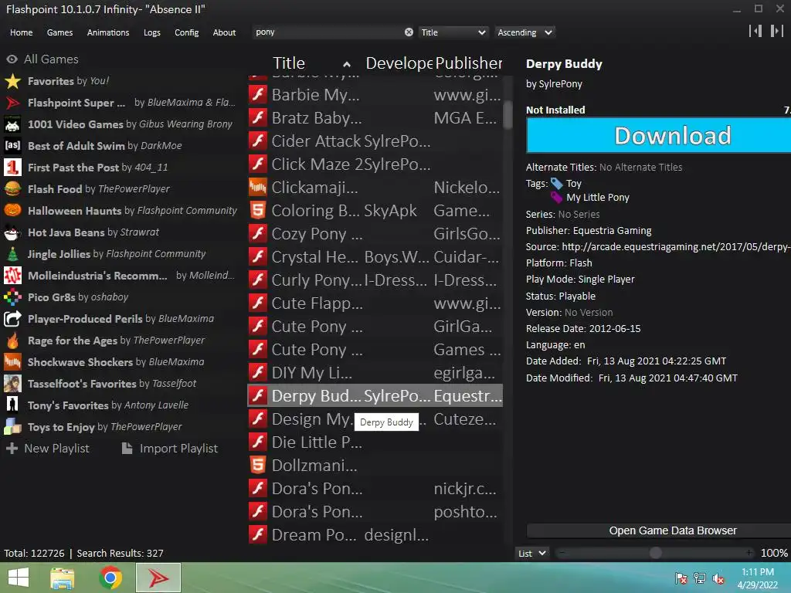Click the blue Download button
This screenshot has width=791, height=593.
(x=658, y=136)
